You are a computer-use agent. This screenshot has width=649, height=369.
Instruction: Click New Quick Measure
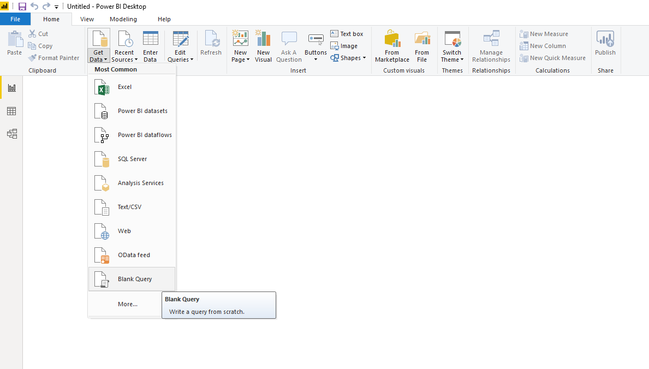coord(552,58)
